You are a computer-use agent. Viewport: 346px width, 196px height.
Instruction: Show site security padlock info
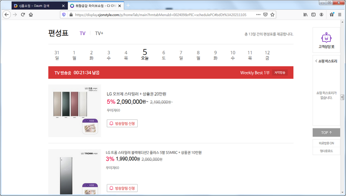tap(71, 15)
